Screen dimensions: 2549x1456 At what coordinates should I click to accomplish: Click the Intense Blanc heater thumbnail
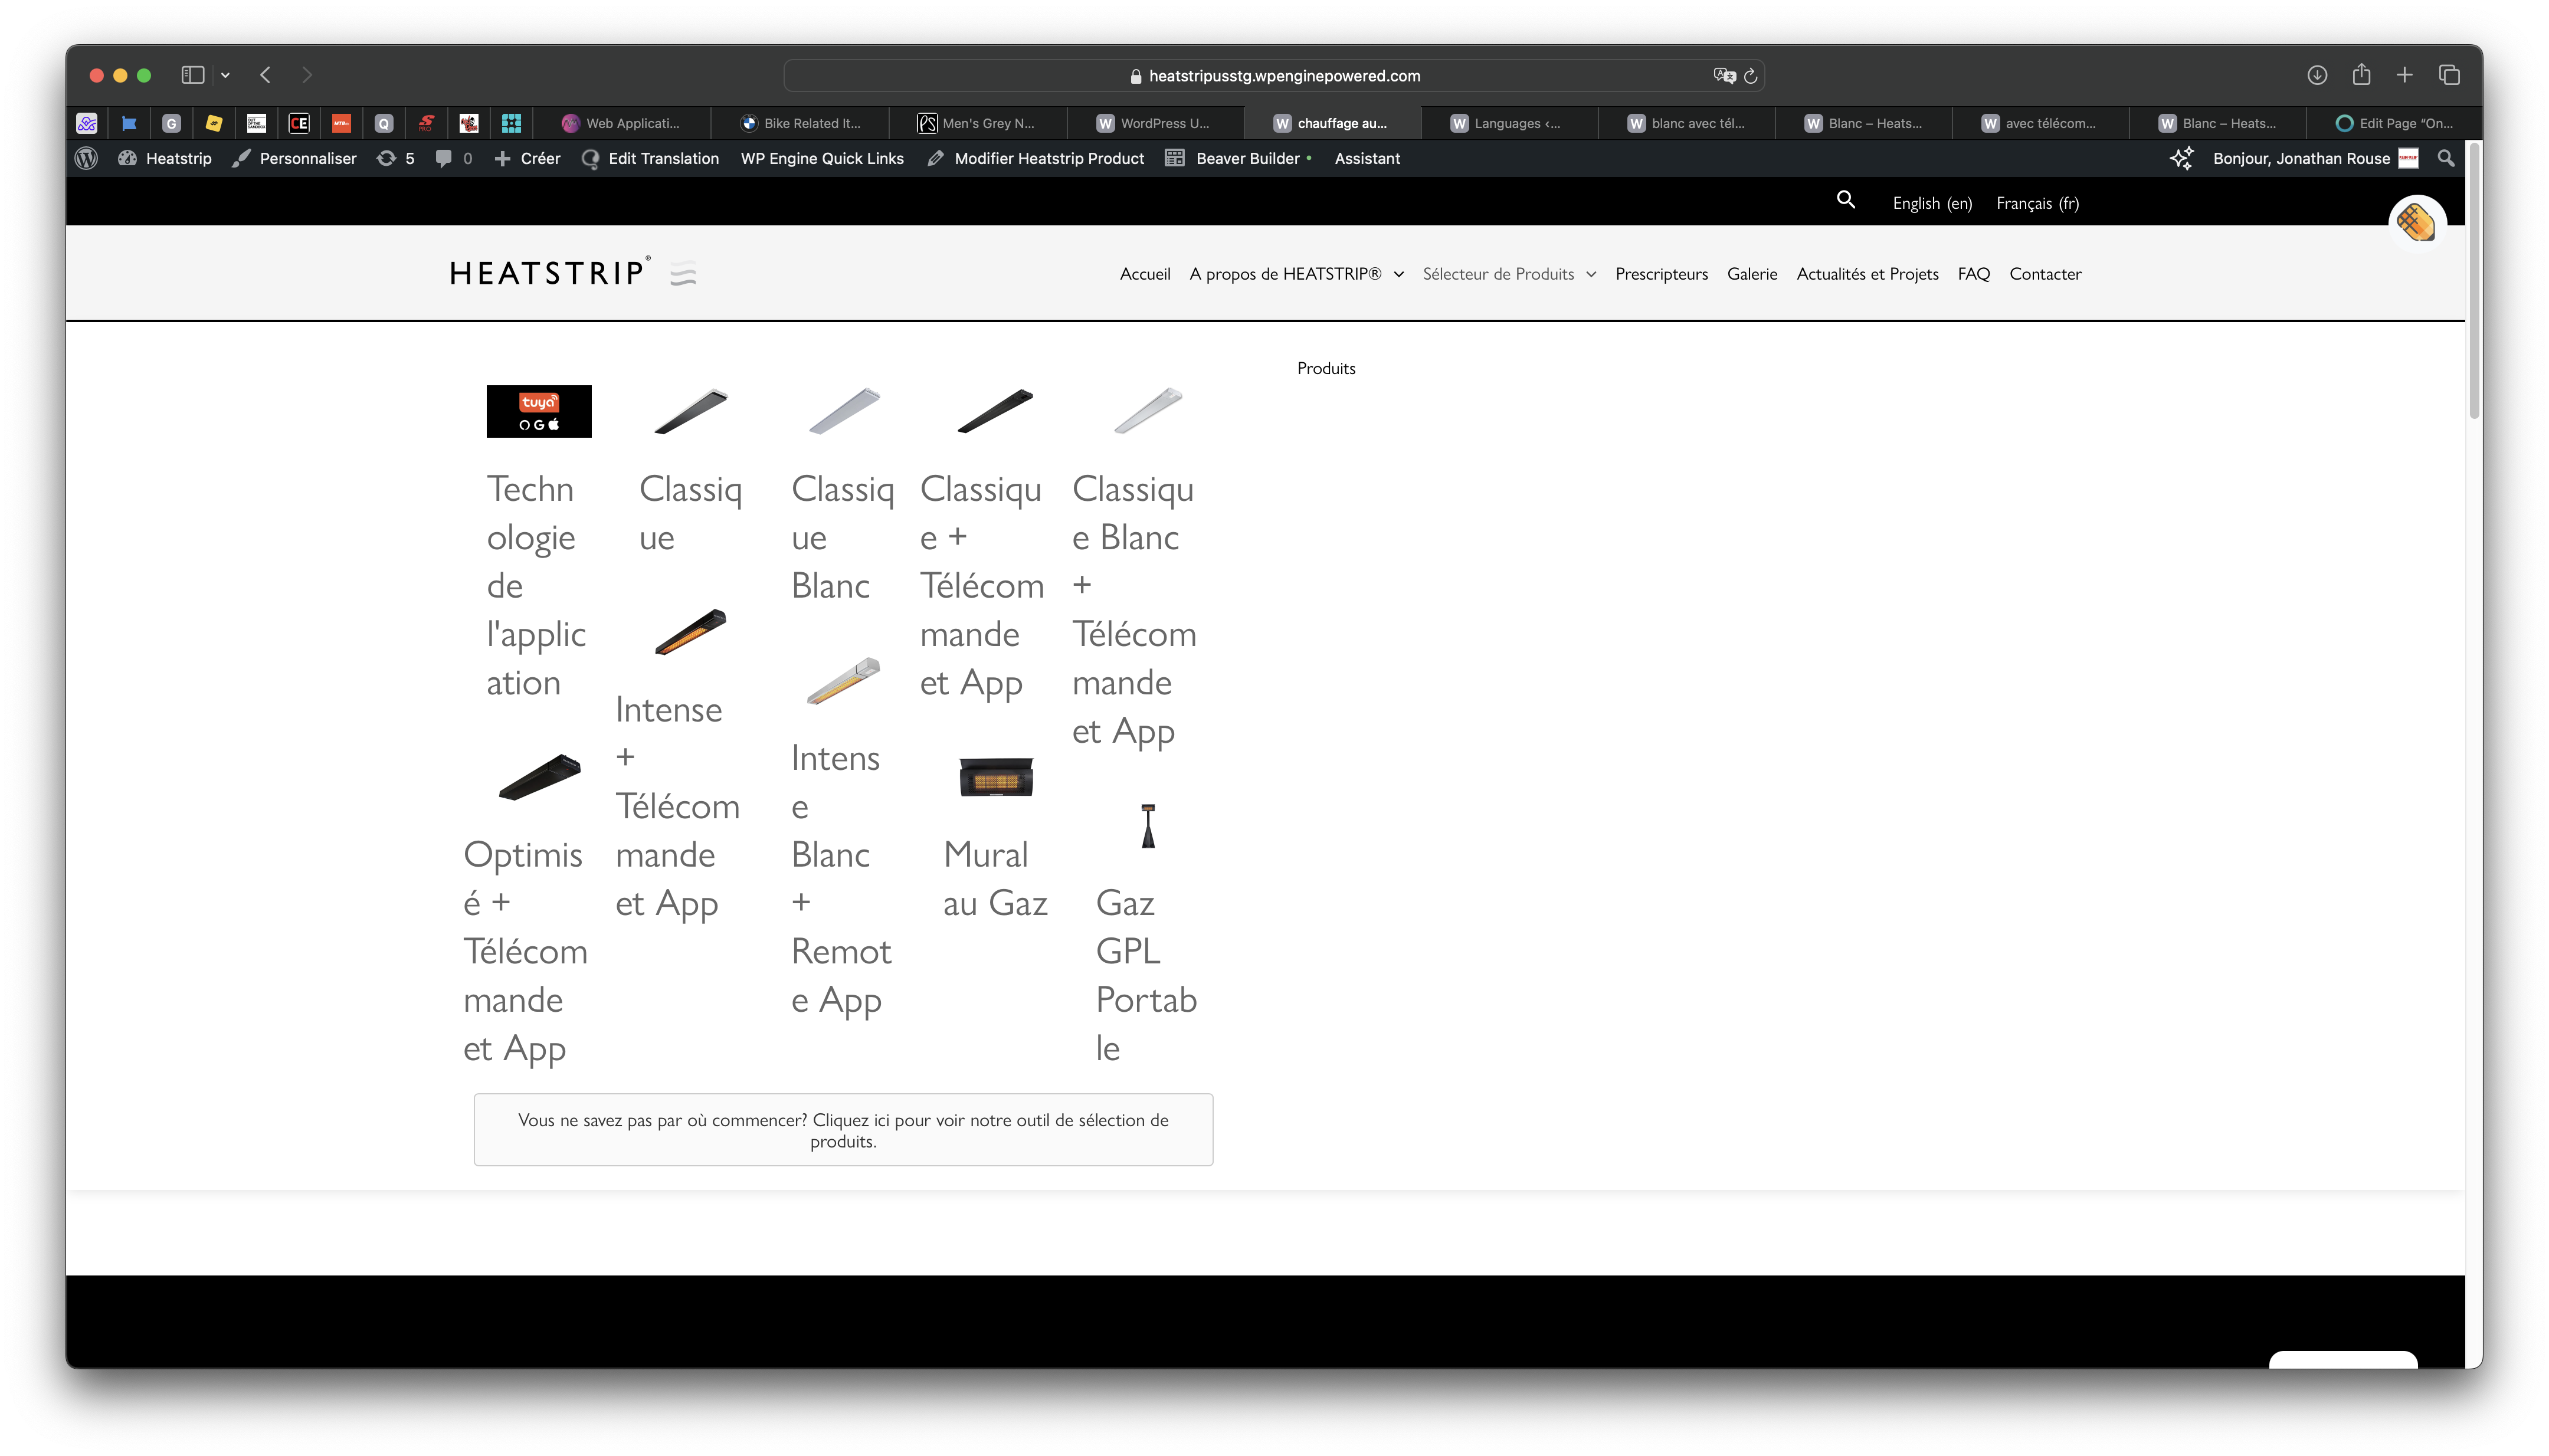(x=843, y=681)
